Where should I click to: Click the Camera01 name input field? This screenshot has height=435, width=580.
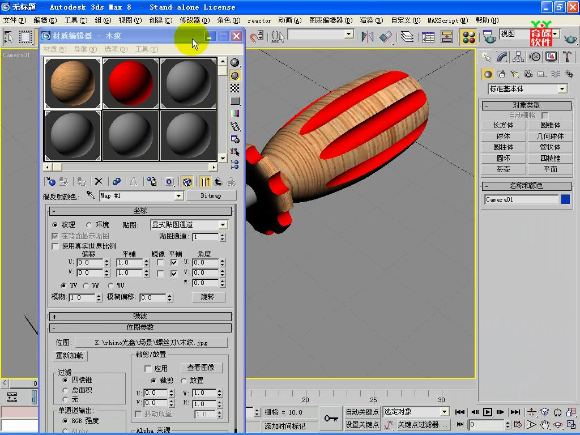pyautogui.click(x=521, y=199)
